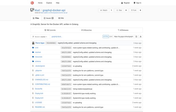Open Pierre Ugaz author link
Image resolution: width=176 pixels, height=112 pixels.
point(40,43)
